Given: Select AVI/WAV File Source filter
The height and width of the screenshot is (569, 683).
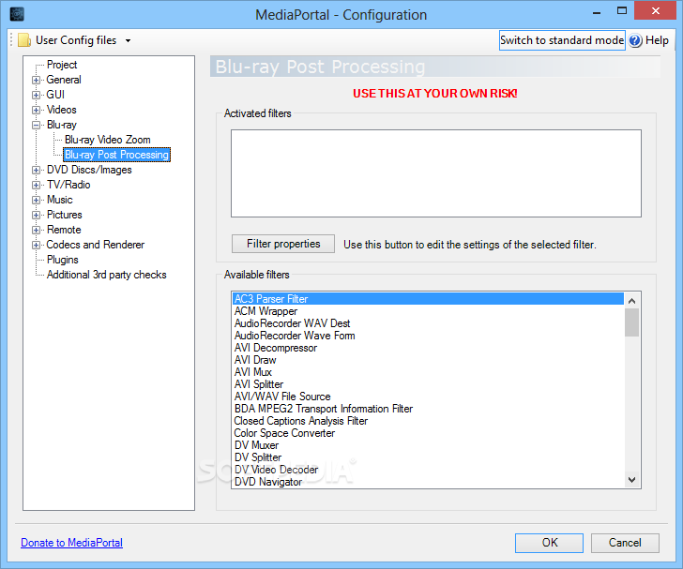Looking at the screenshot, I should click(x=428, y=397).
